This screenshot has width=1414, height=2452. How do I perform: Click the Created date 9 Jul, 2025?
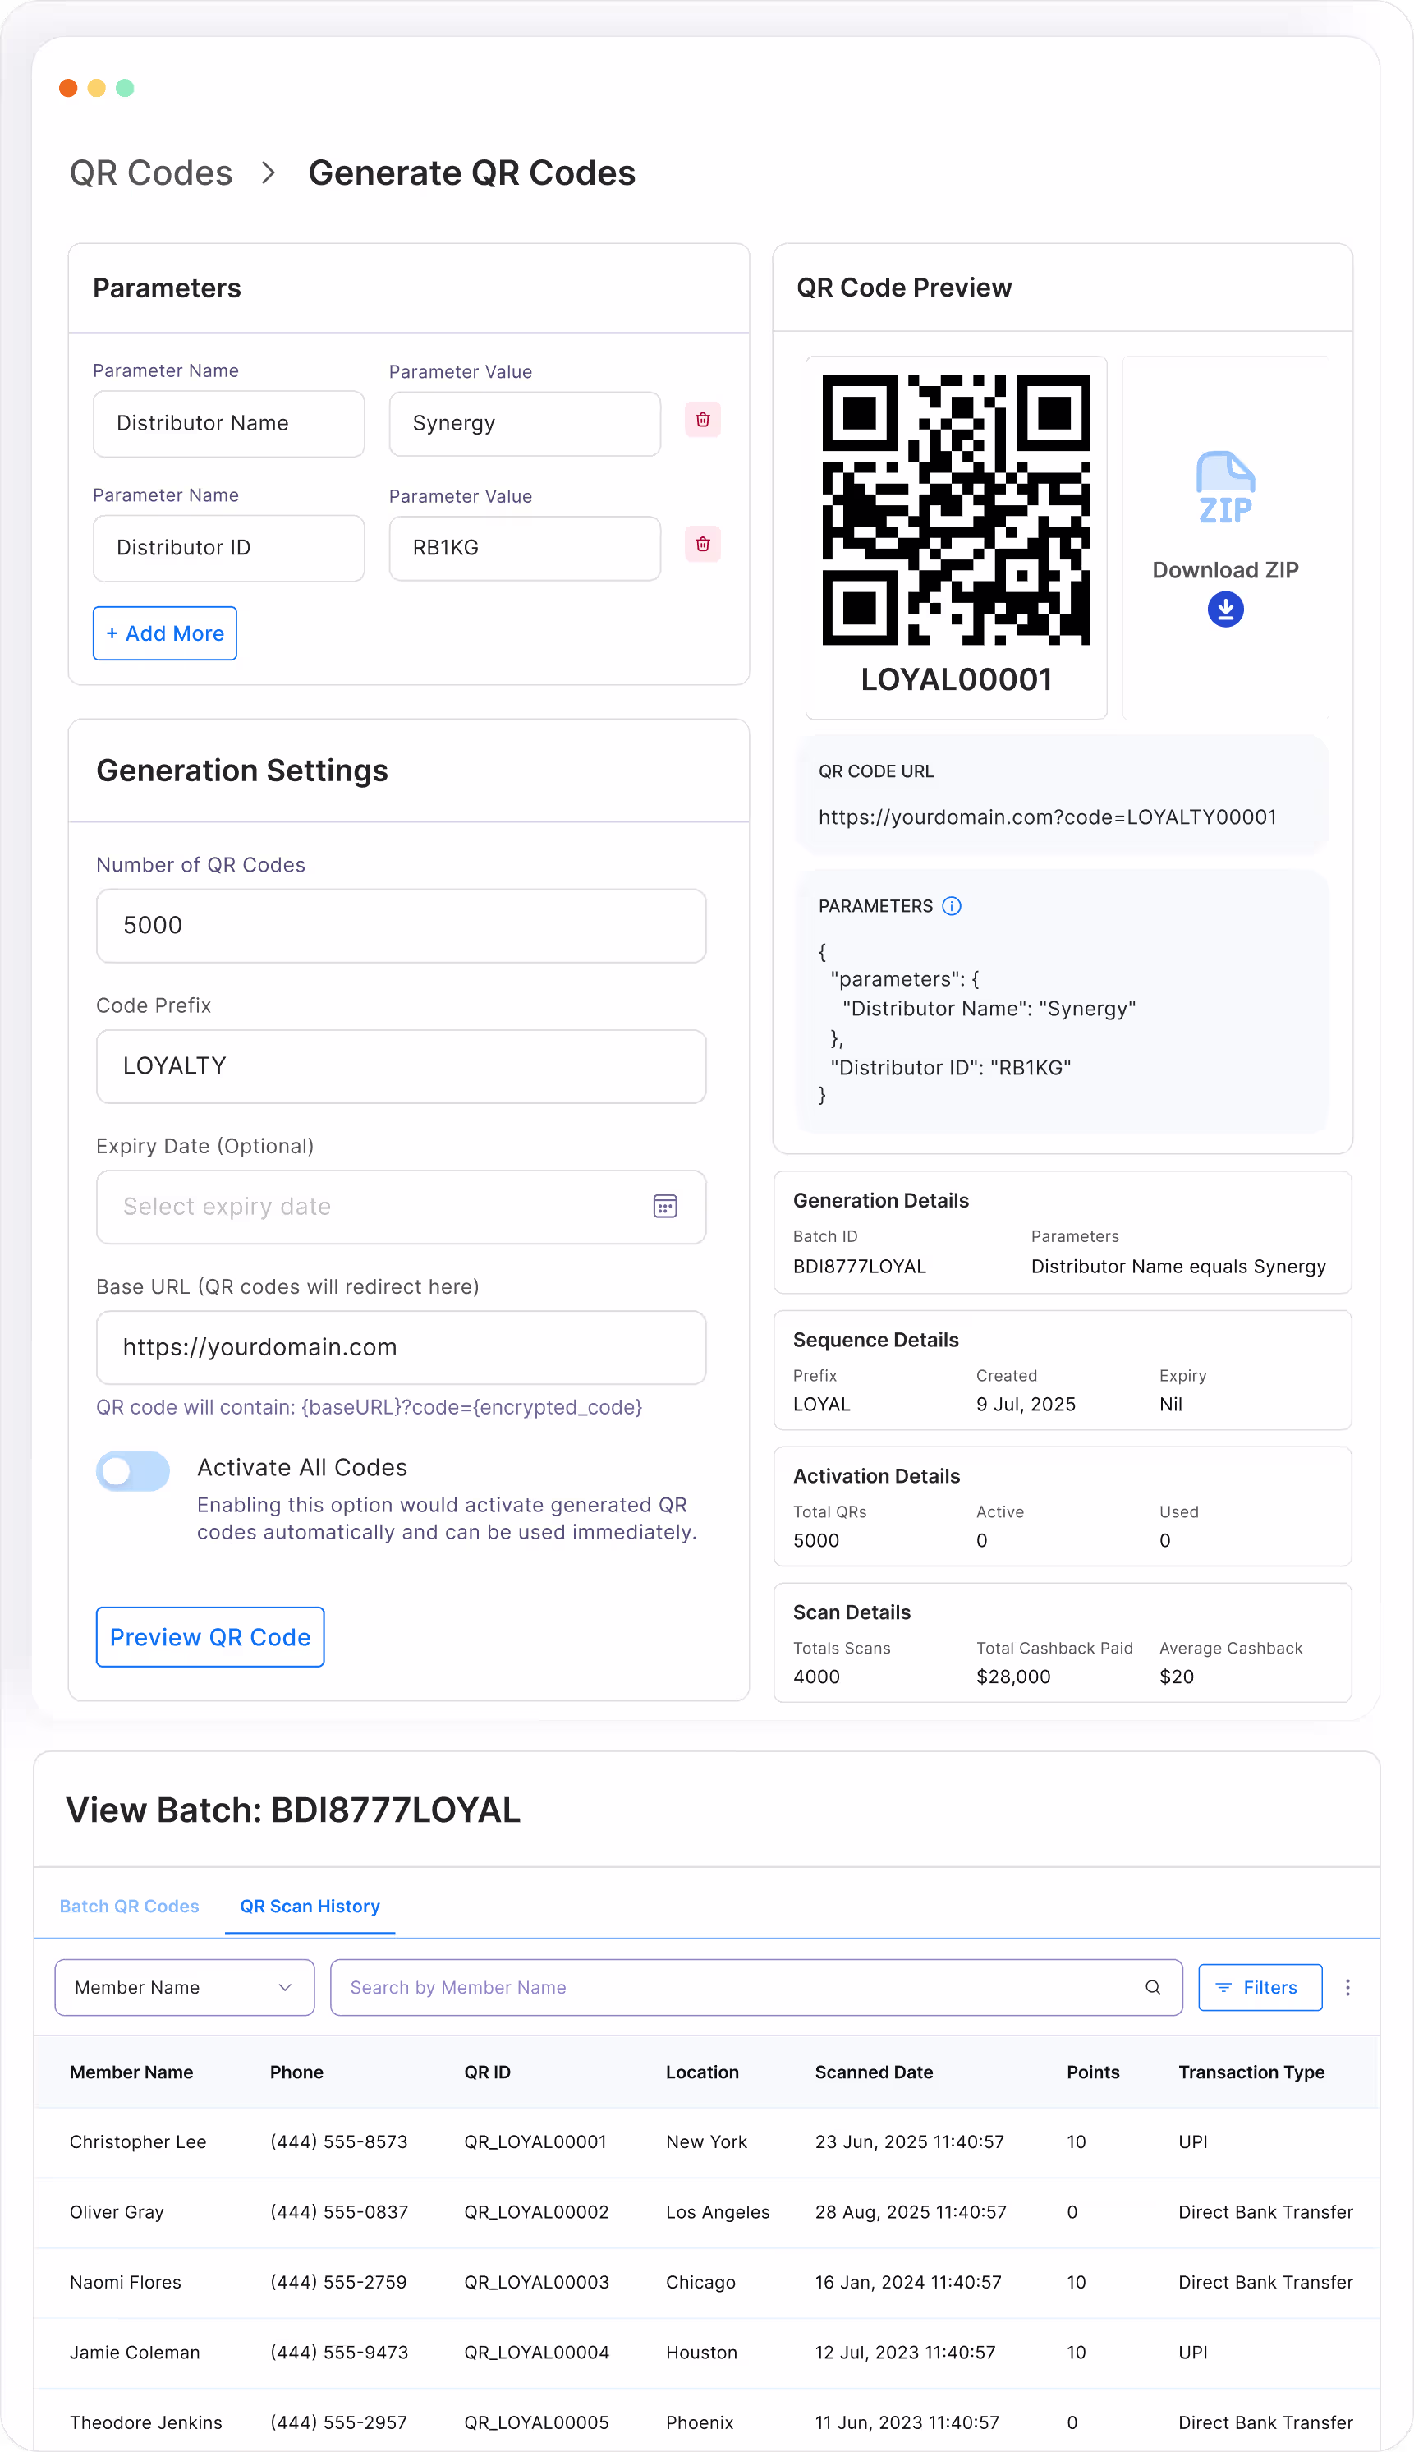tap(1026, 1403)
